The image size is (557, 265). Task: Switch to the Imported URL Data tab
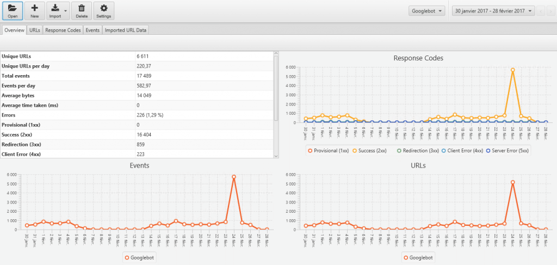coord(126,30)
